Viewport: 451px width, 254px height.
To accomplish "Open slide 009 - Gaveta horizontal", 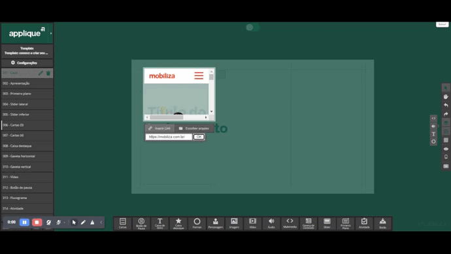I will click(x=27, y=156).
